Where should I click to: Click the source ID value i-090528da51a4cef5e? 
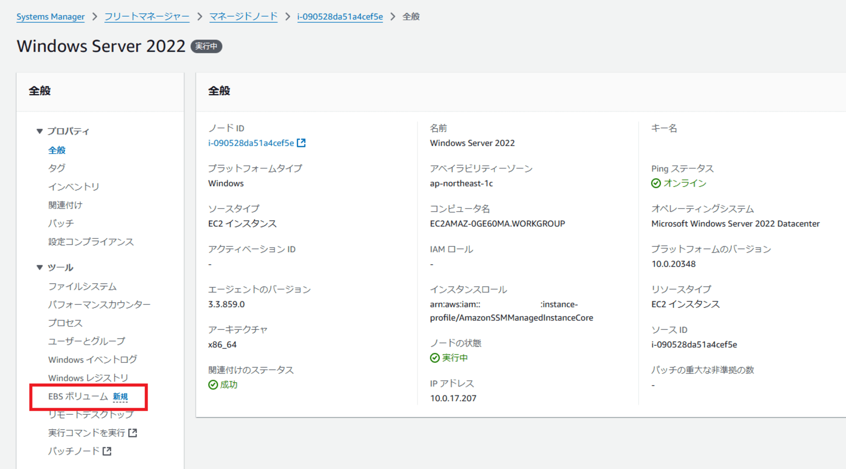pos(694,344)
